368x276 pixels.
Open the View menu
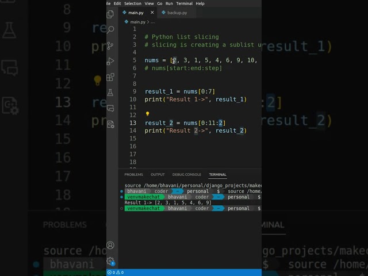[149, 3]
